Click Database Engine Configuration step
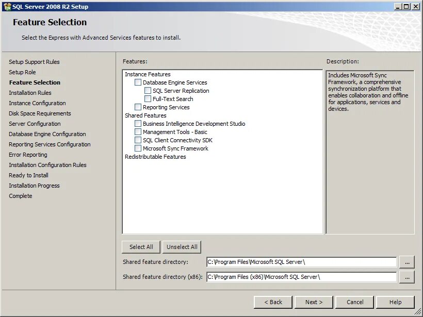The width and height of the screenshot is (423, 317). [x=47, y=134]
